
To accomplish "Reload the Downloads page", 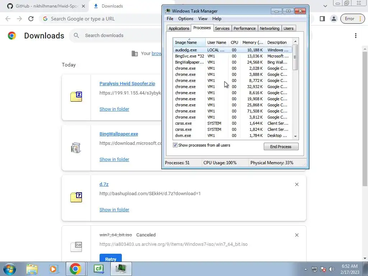I will click(31, 19).
